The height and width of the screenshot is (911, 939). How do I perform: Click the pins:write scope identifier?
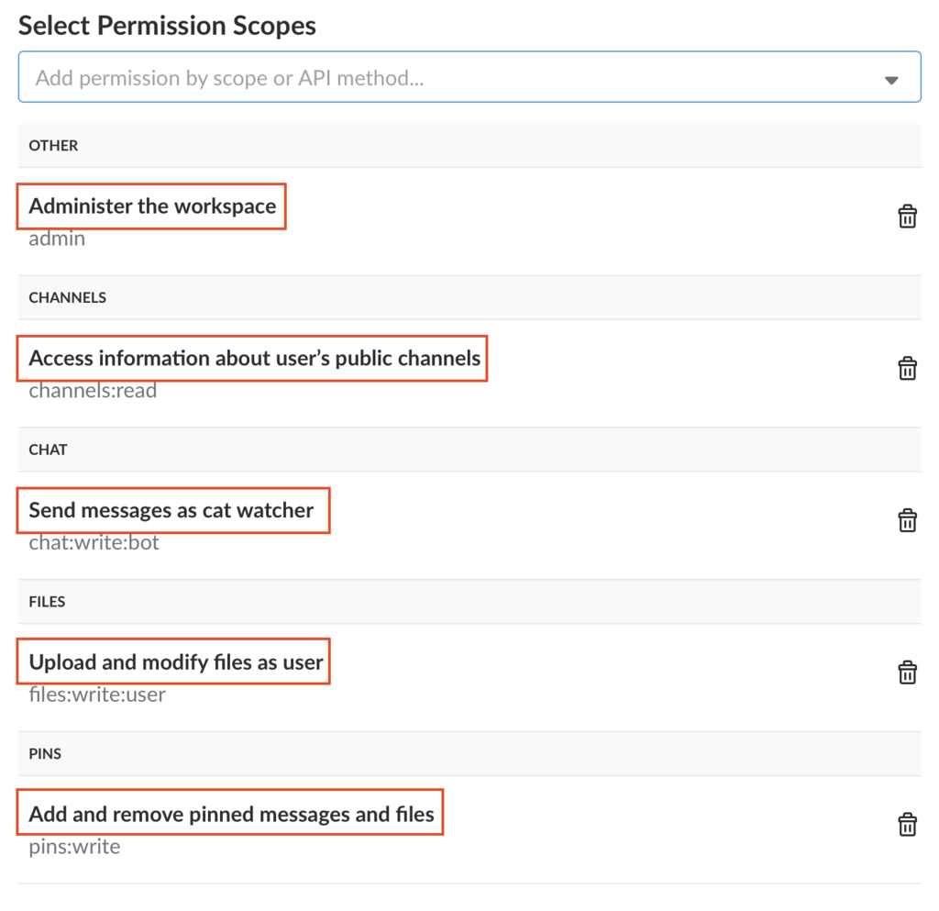tap(74, 846)
